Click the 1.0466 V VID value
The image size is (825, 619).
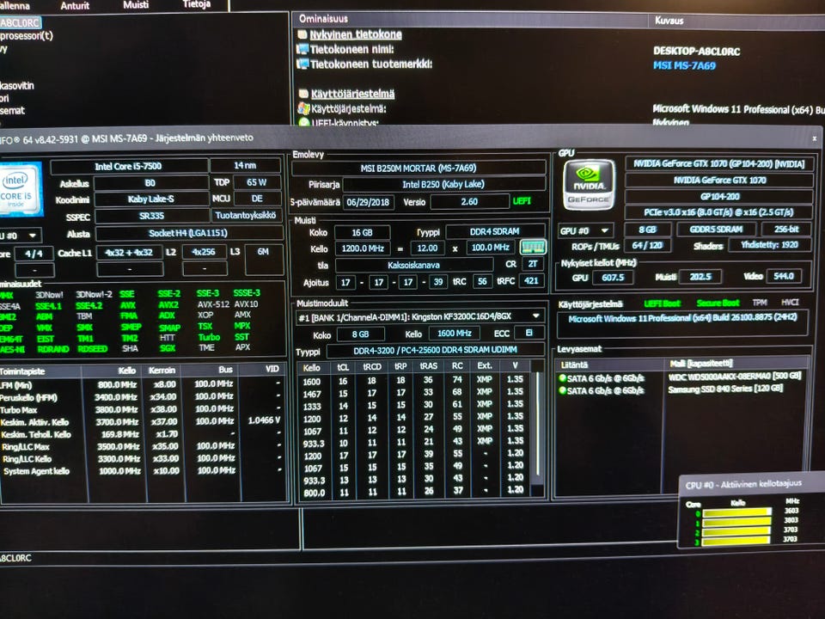[264, 420]
